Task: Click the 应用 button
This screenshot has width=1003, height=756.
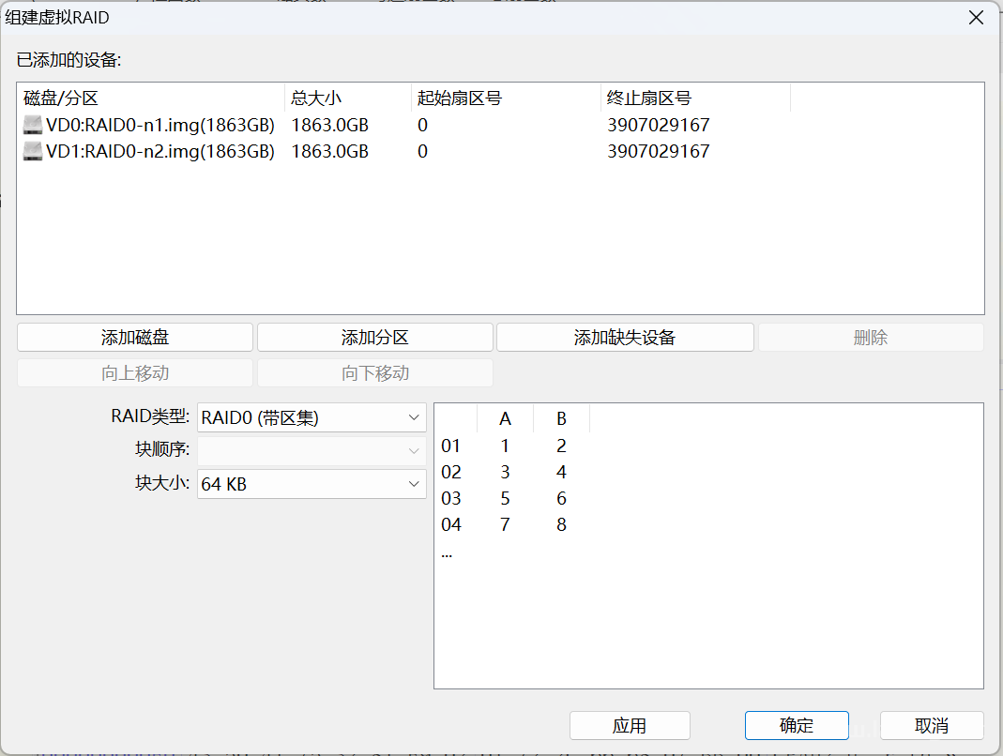Action: 630,725
